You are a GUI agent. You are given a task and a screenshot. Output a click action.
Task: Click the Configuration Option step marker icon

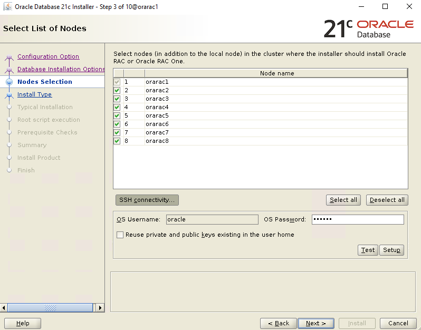click(9, 57)
